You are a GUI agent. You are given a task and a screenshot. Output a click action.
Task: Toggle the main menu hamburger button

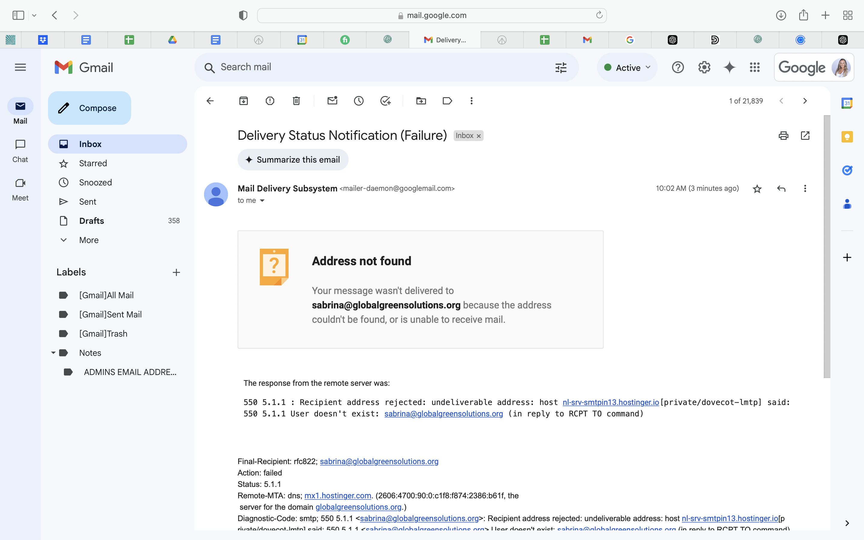(x=20, y=67)
